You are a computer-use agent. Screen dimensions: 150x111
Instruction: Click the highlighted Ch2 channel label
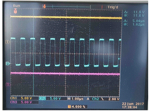pyautogui.click(x=42, y=99)
